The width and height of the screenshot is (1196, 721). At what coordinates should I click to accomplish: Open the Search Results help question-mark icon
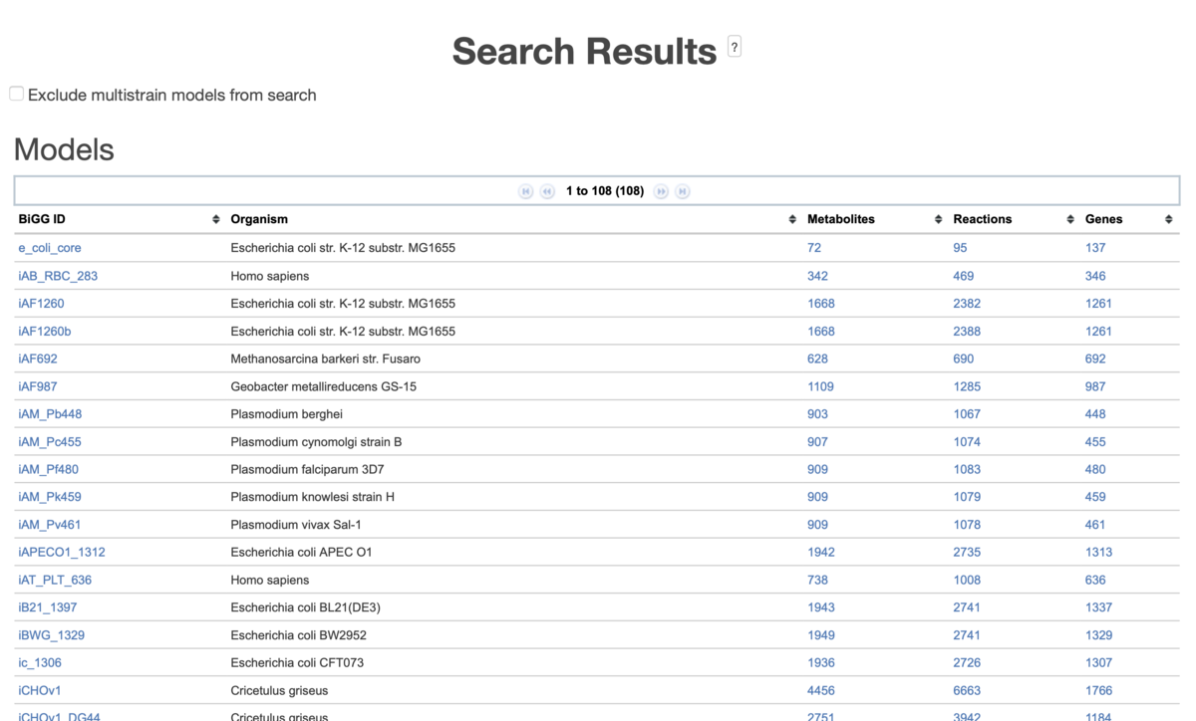(x=735, y=46)
